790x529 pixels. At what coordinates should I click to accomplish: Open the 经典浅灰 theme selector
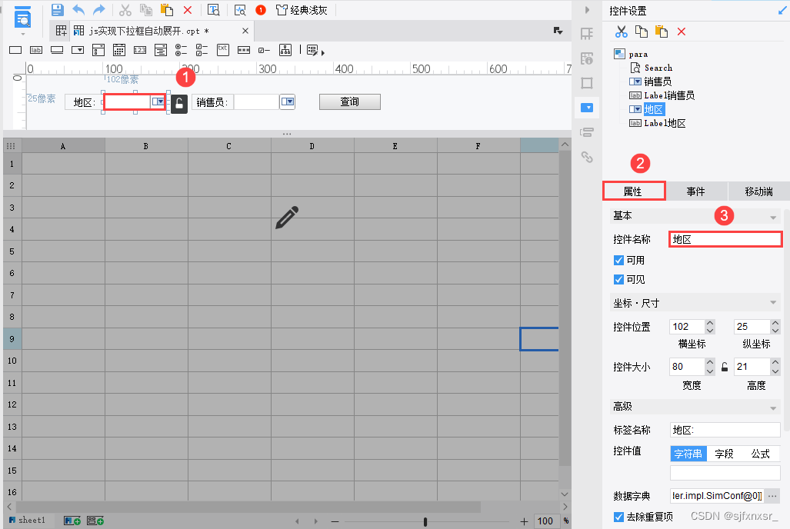[302, 10]
